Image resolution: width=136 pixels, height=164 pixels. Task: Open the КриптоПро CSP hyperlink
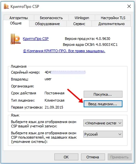[x=36, y=39]
